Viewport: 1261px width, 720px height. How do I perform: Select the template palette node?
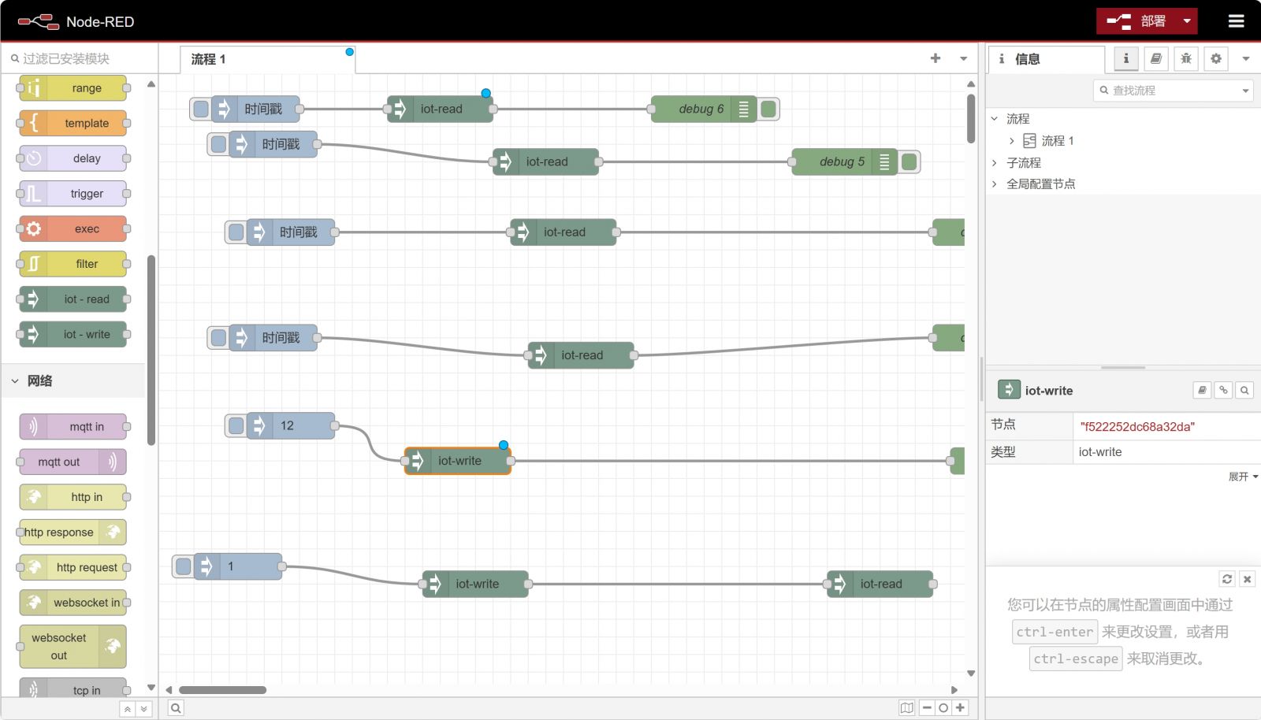click(x=73, y=123)
